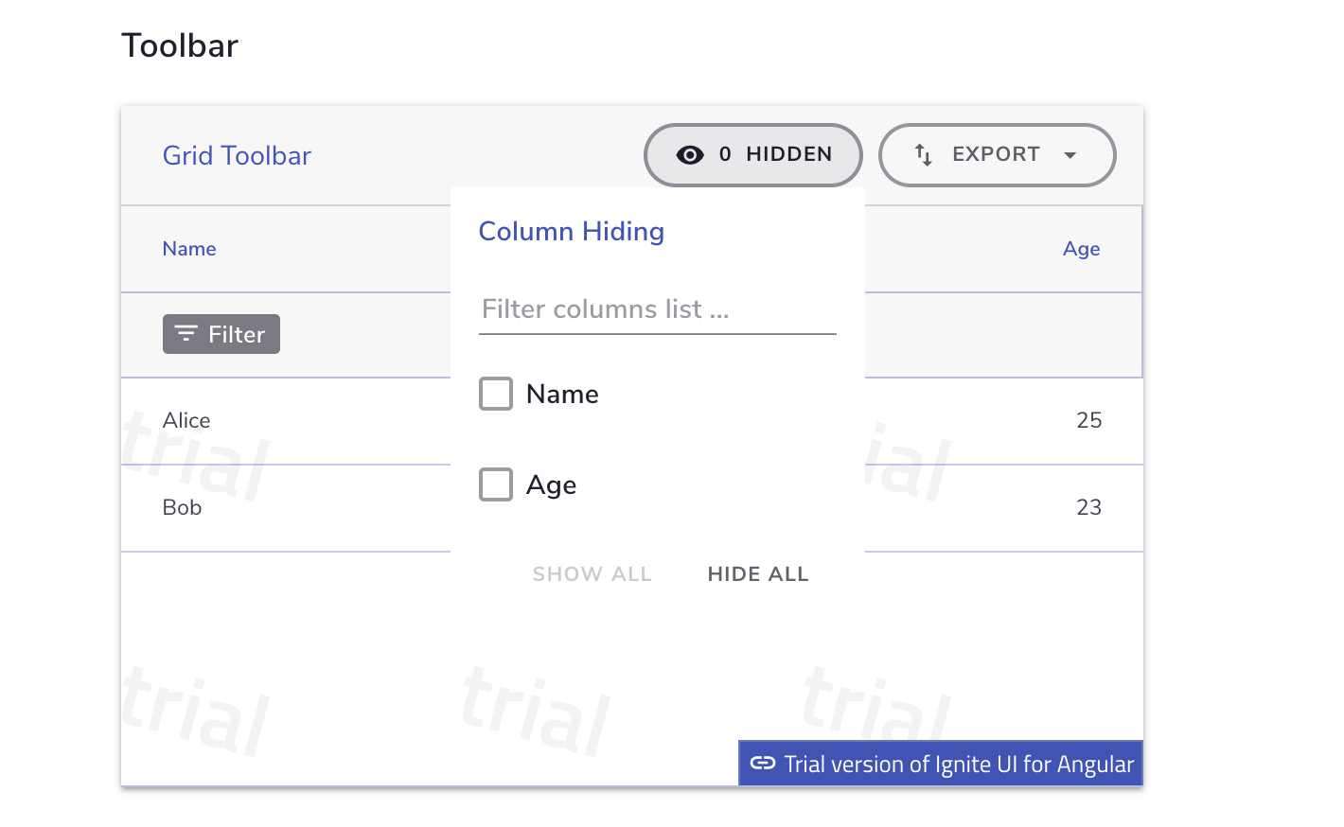
Task: Select the filter icon inside the Filter chip
Action: click(x=186, y=334)
